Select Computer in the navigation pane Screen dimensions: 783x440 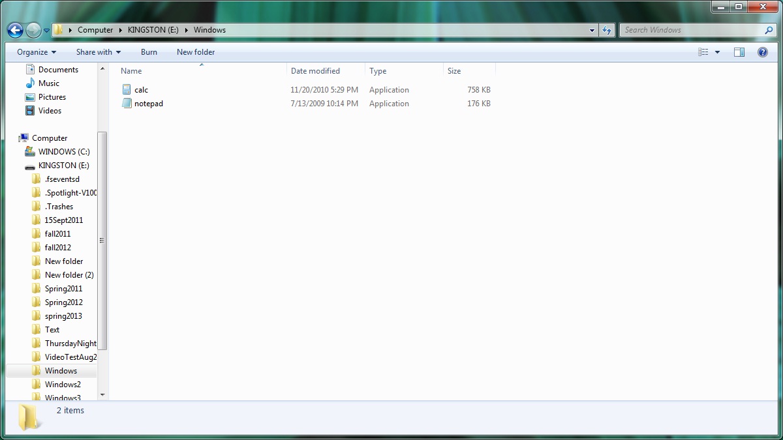pos(50,138)
